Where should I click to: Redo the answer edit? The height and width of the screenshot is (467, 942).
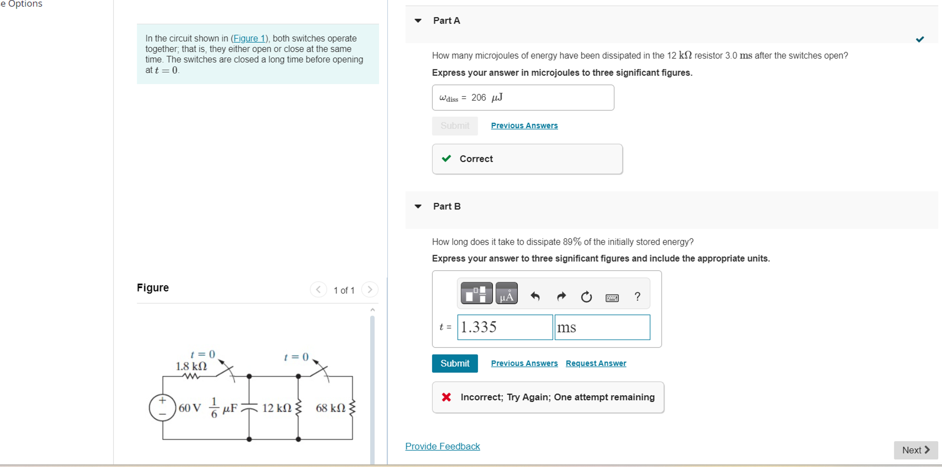coord(561,296)
